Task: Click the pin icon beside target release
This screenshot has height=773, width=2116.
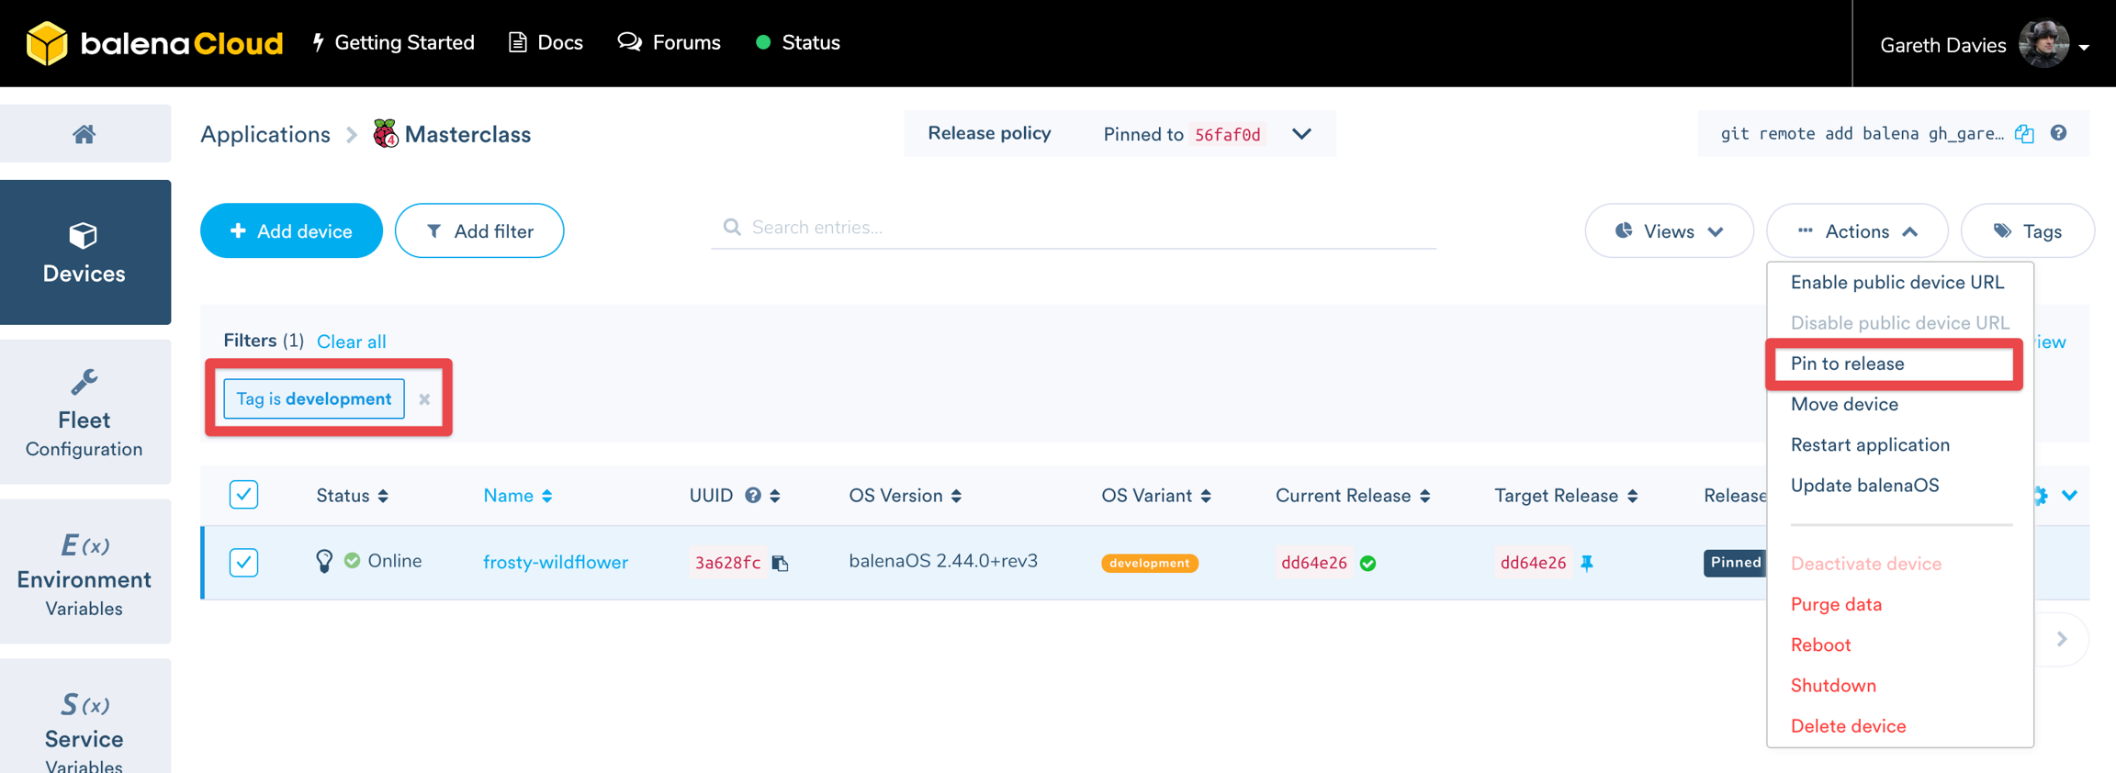Action: pyautogui.click(x=1587, y=563)
